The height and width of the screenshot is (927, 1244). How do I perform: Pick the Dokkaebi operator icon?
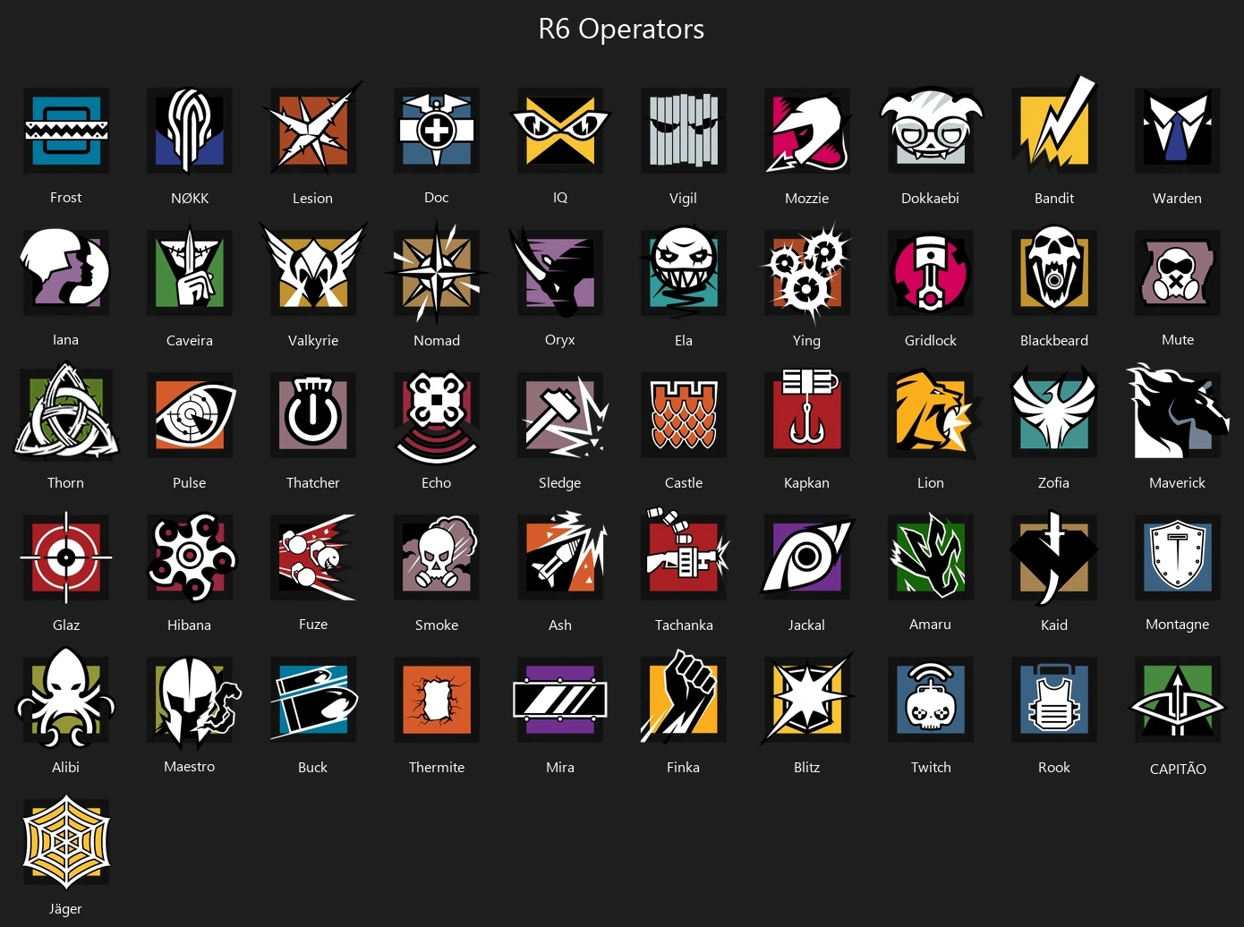tap(931, 131)
